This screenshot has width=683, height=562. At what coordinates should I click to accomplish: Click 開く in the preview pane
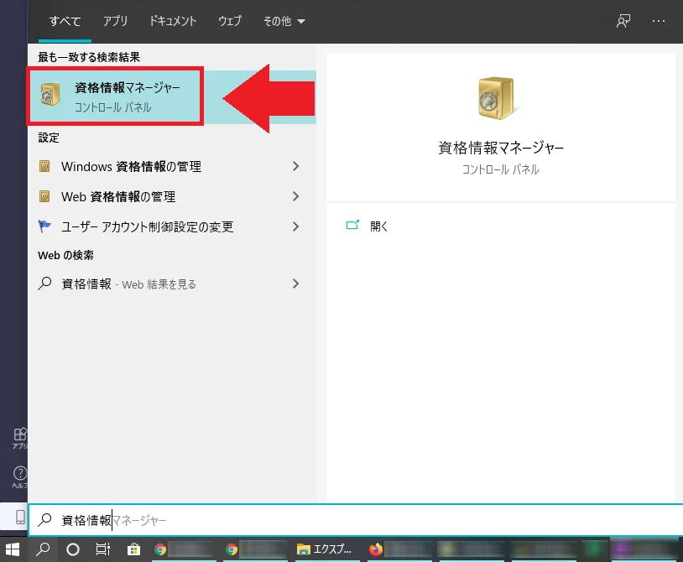click(378, 226)
